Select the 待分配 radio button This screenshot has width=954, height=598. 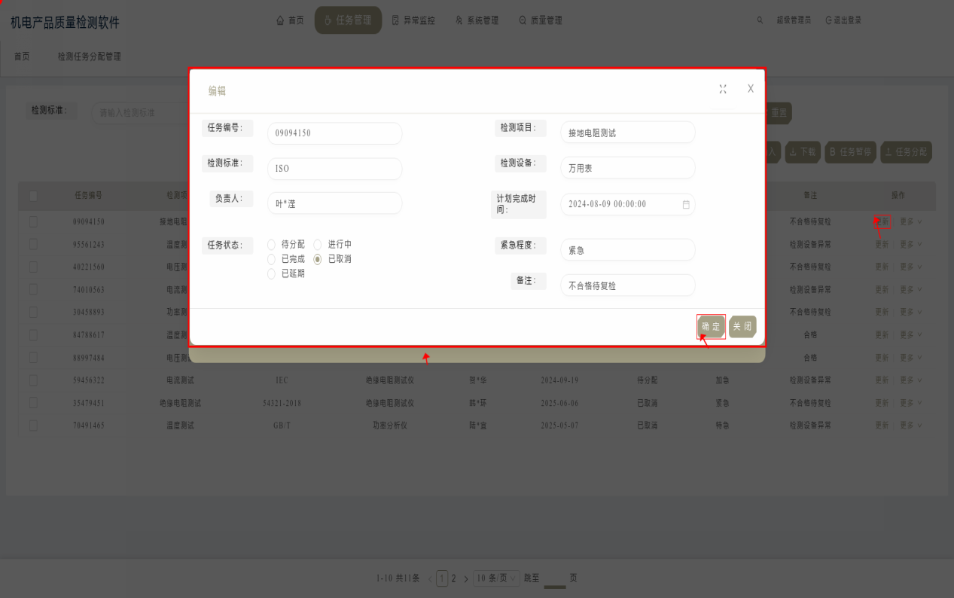[x=272, y=245]
